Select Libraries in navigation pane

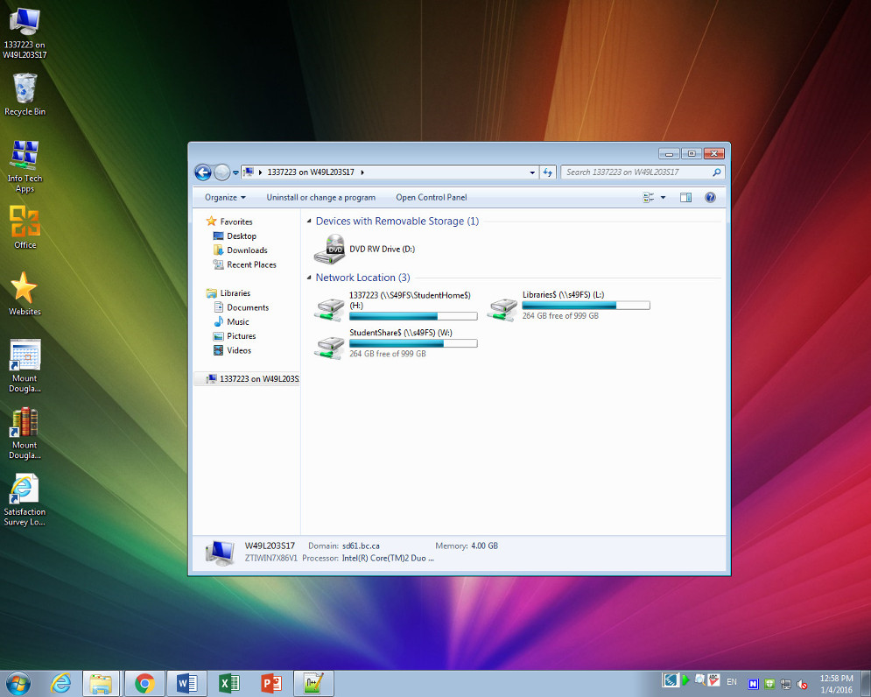click(x=235, y=293)
